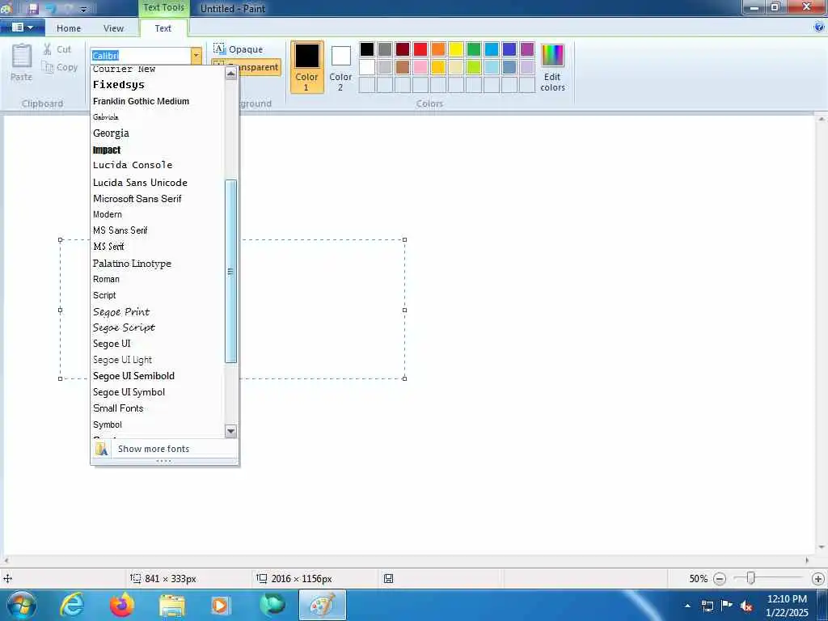Viewport: 828px width, 621px height.
Task: Select the Text ribbon tab
Action: [x=163, y=28]
